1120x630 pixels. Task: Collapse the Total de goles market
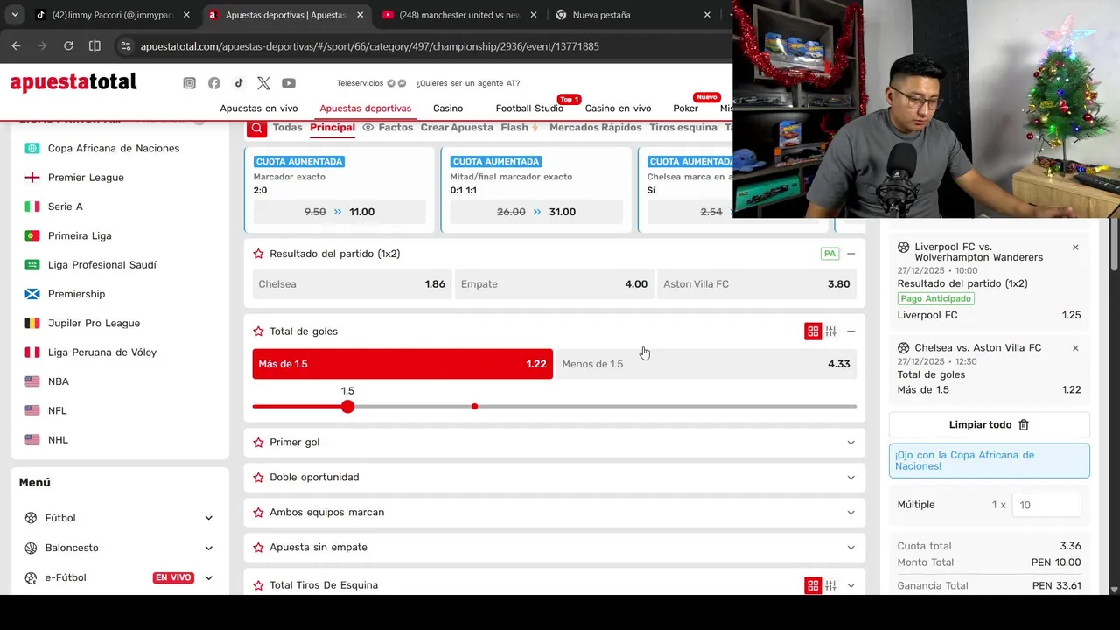pos(850,332)
